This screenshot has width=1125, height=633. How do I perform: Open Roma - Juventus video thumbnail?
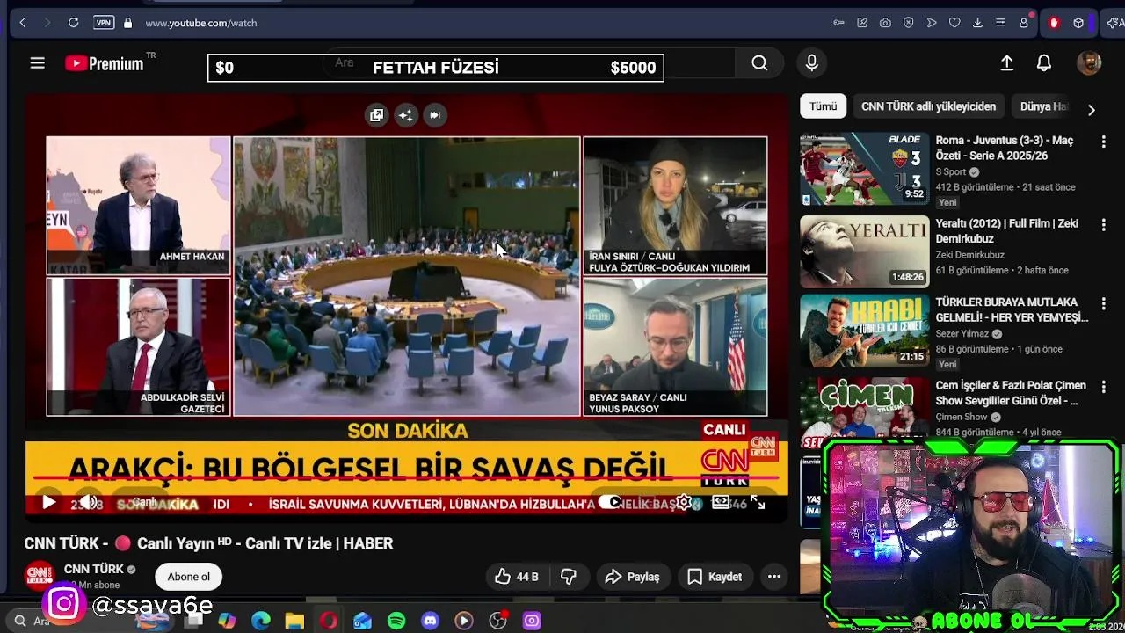click(x=864, y=169)
